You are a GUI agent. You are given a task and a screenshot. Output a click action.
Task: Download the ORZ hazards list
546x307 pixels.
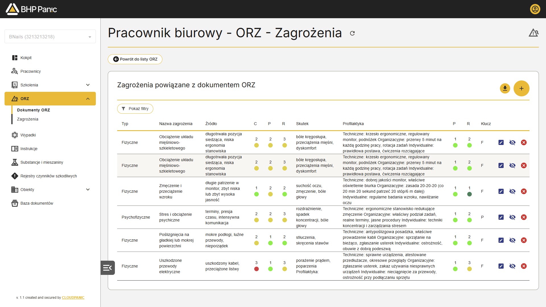505,88
